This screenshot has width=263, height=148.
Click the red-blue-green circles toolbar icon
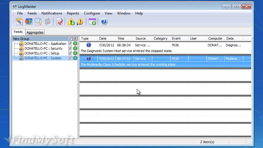(x=29, y=22)
